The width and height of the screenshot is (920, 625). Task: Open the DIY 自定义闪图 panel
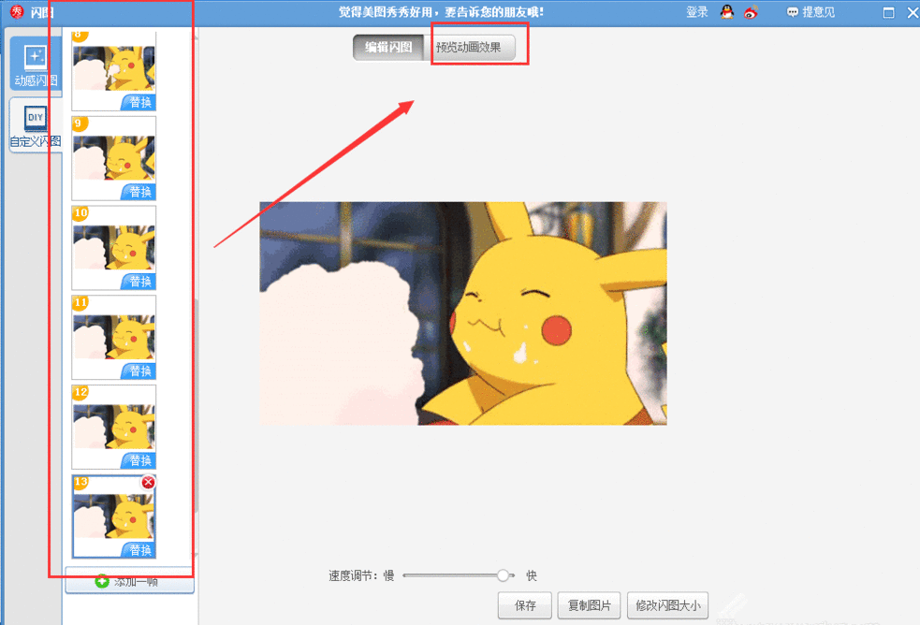pos(35,122)
